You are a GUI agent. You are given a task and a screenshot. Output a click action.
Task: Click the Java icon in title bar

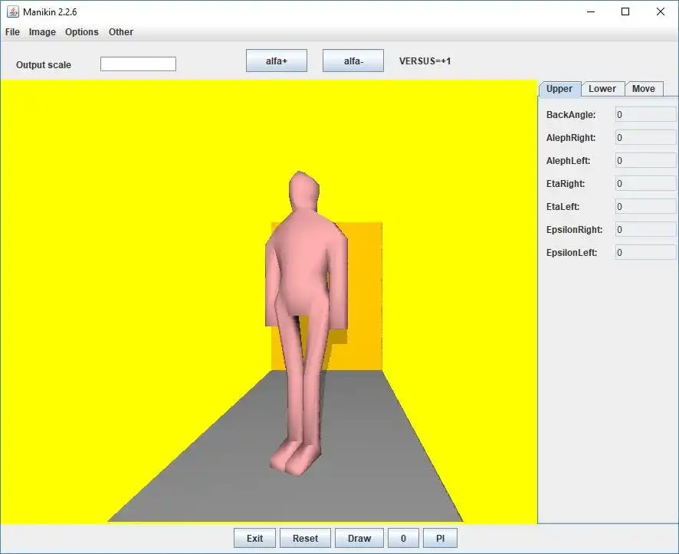tap(12, 11)
